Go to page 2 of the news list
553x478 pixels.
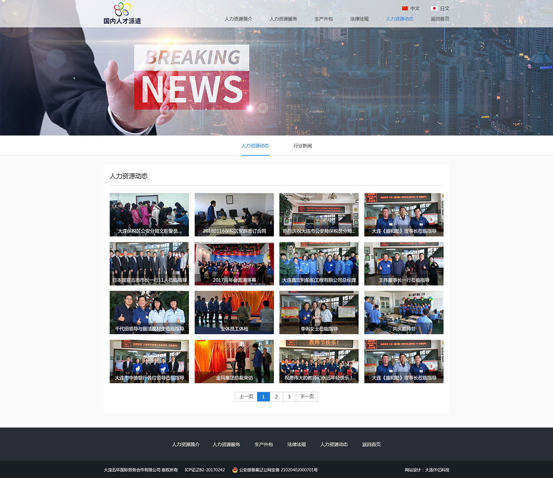[276, 397]
